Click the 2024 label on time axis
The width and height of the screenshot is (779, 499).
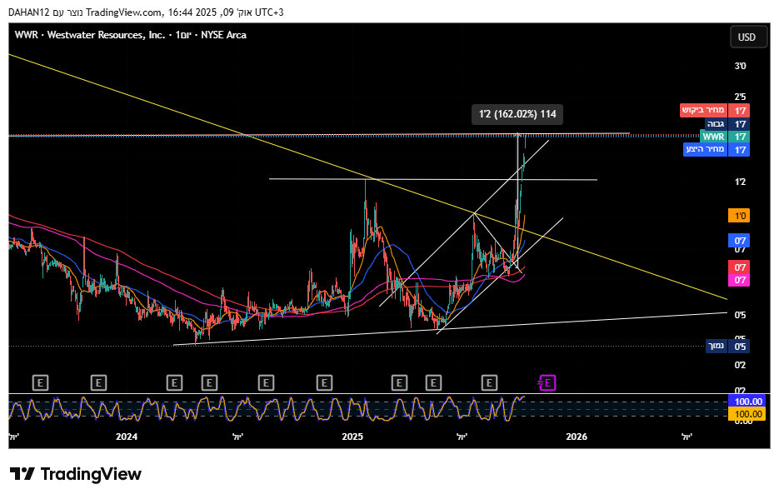(x=126, y=437)
